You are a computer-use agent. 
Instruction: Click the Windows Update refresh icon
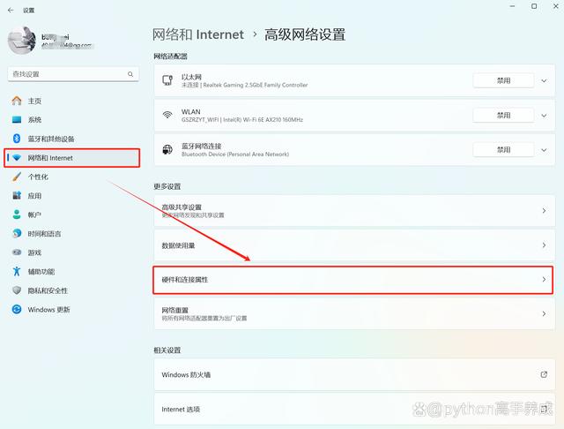click(x=17, y=310)
